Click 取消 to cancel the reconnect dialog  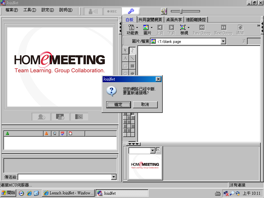[x=145, y=105]
